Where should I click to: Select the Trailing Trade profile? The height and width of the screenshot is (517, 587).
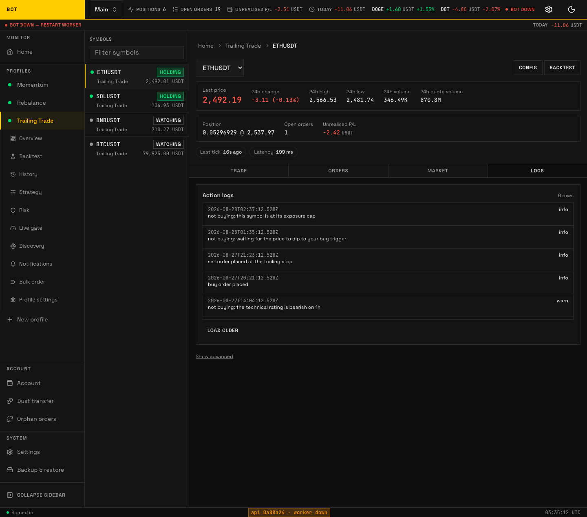[x=42, y=121]
